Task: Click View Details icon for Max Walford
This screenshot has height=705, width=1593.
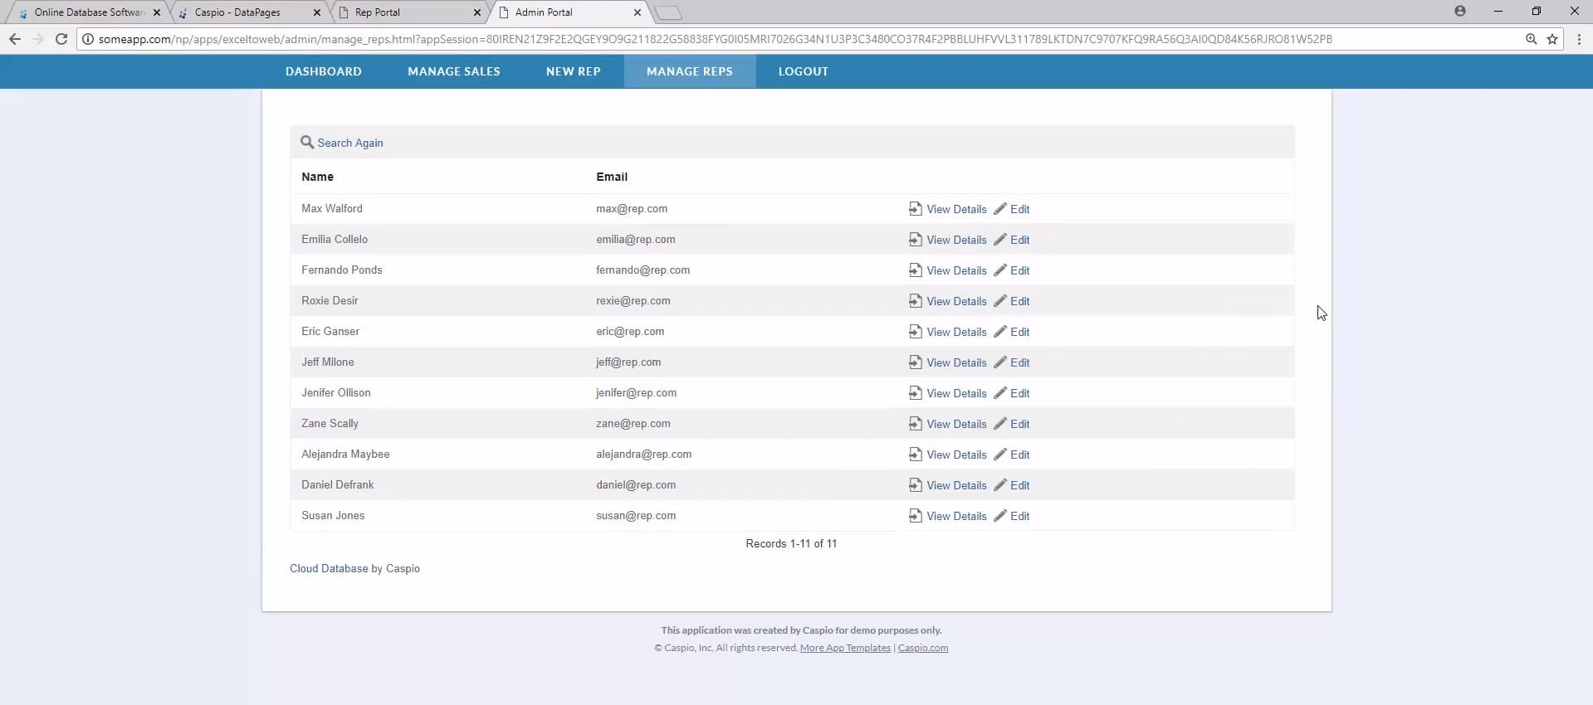Action: coord(915,209)
